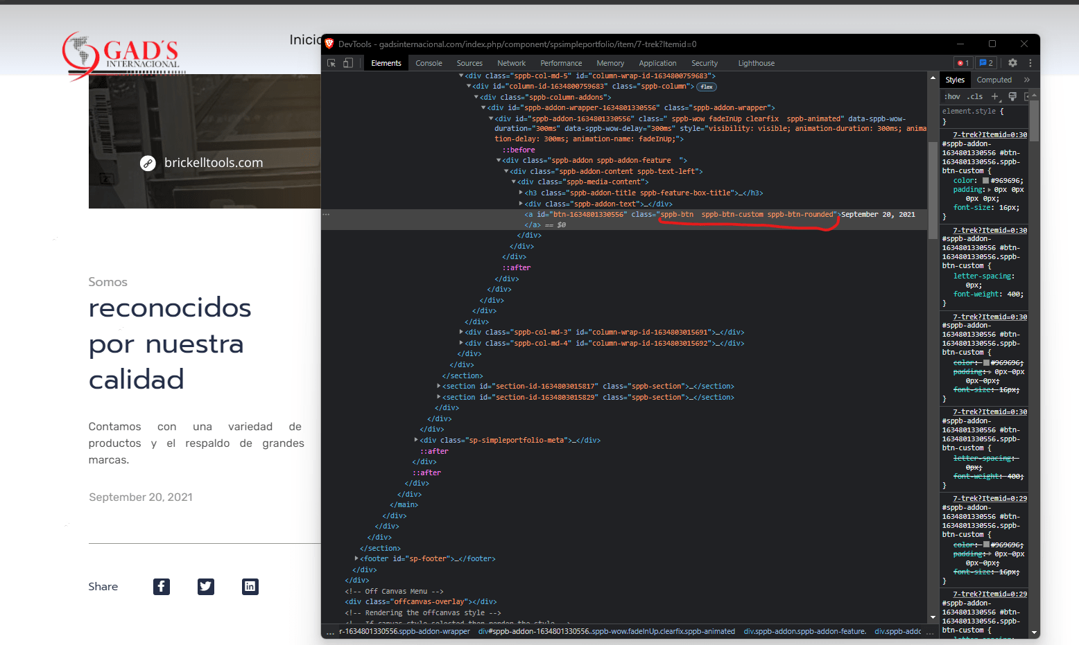1079x645 pixels.
Task: Click the Elements panel vertical scrollbar thumb
Action: [933, 191]
